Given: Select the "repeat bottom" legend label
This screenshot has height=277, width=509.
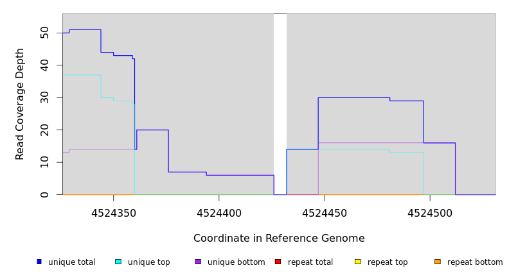Looking at the screenshot, I should [x=475, y=262].
